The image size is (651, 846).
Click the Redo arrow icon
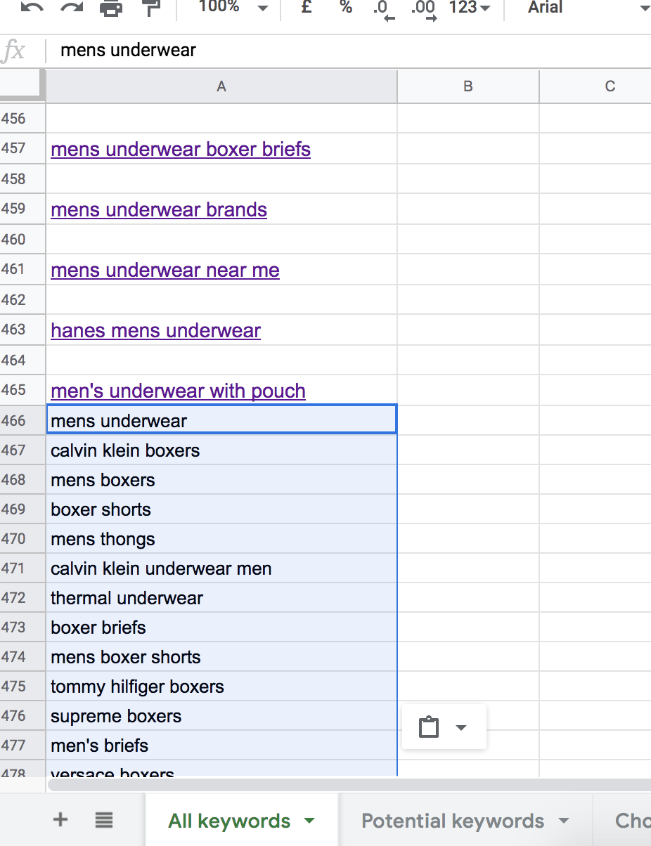coord(71,7)
